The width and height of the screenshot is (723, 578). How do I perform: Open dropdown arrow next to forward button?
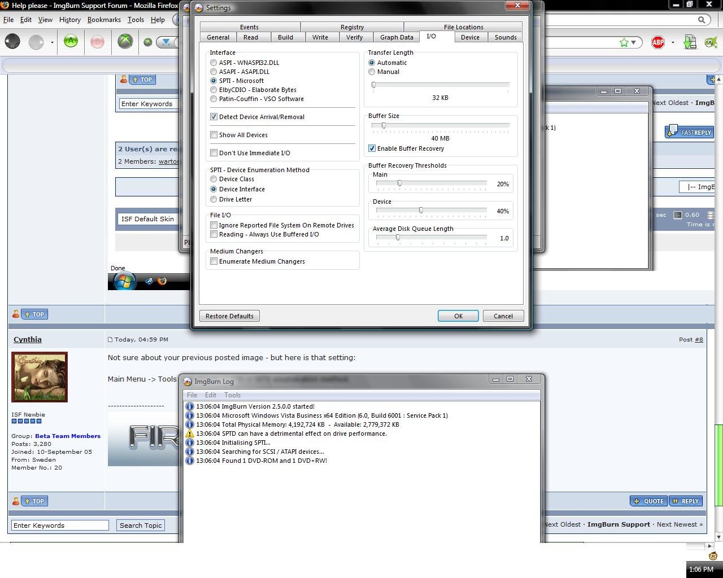pyautogui.click(x=52, y=42)
